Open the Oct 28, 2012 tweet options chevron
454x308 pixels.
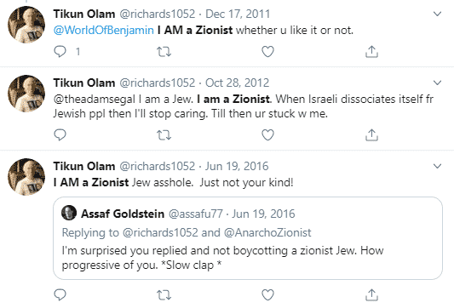(x=437, y=83)
